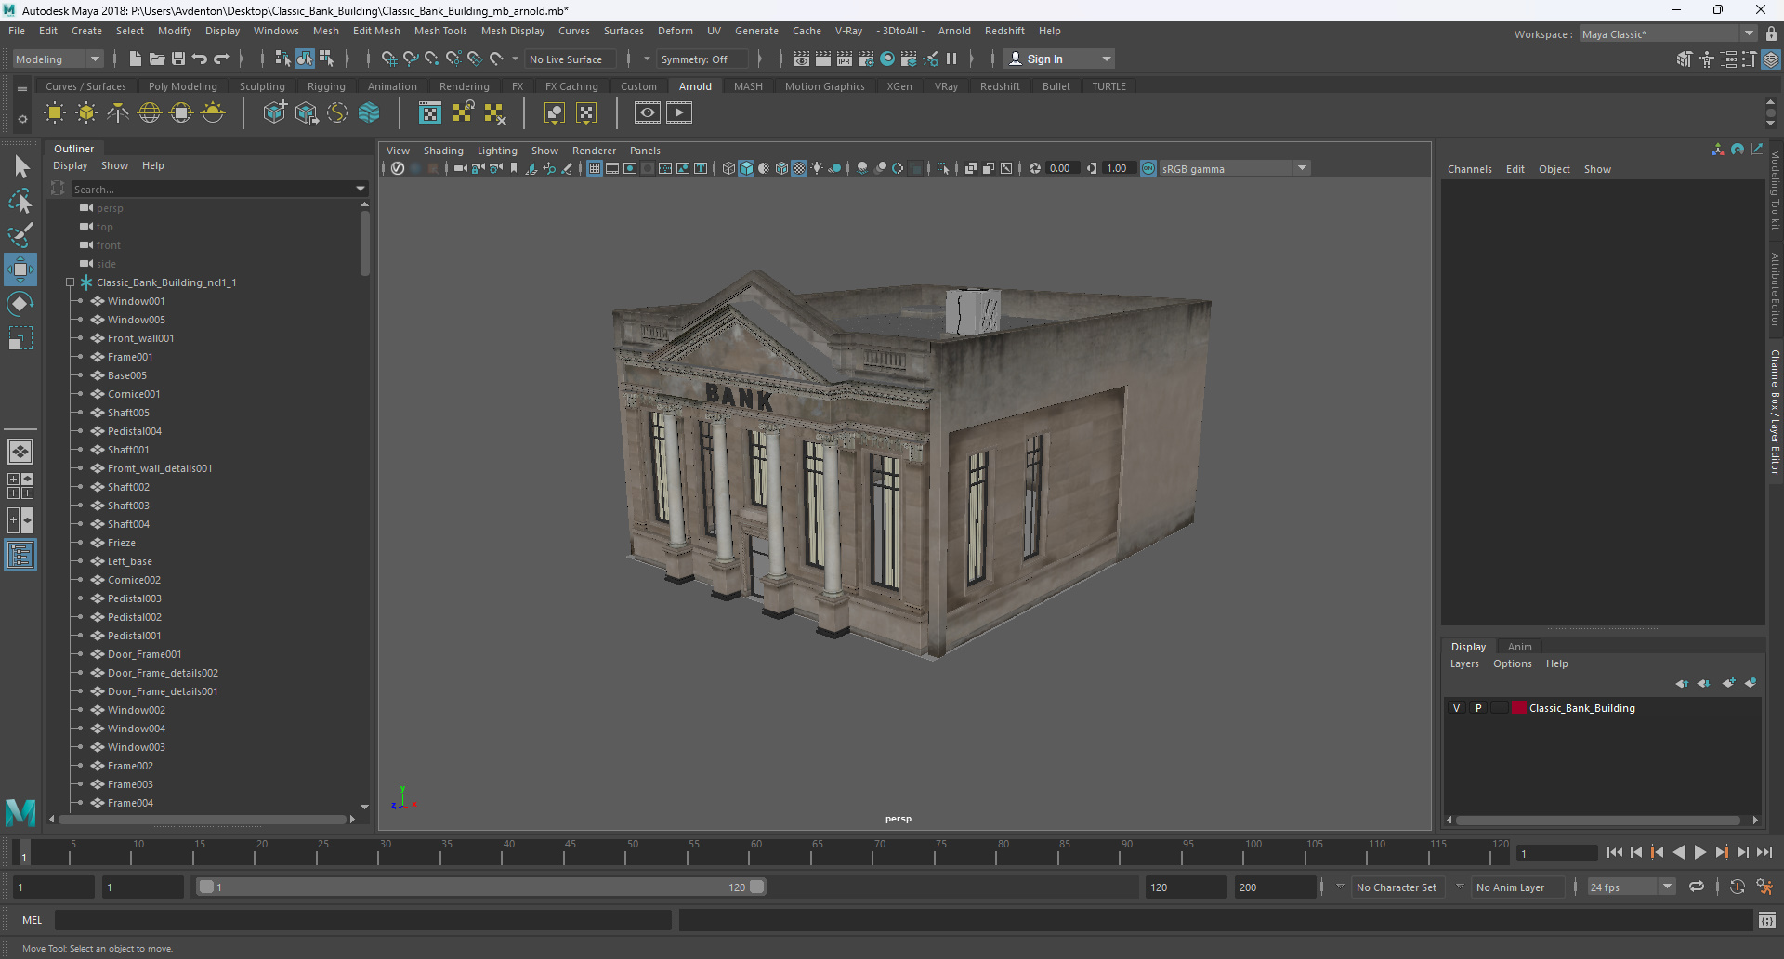Switch to Anim layer tab
1784x959 pixels.
1520,647
